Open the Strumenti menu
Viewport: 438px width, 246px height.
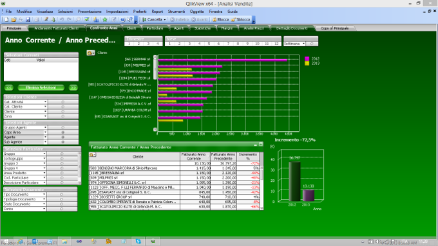tap(176, 12)
